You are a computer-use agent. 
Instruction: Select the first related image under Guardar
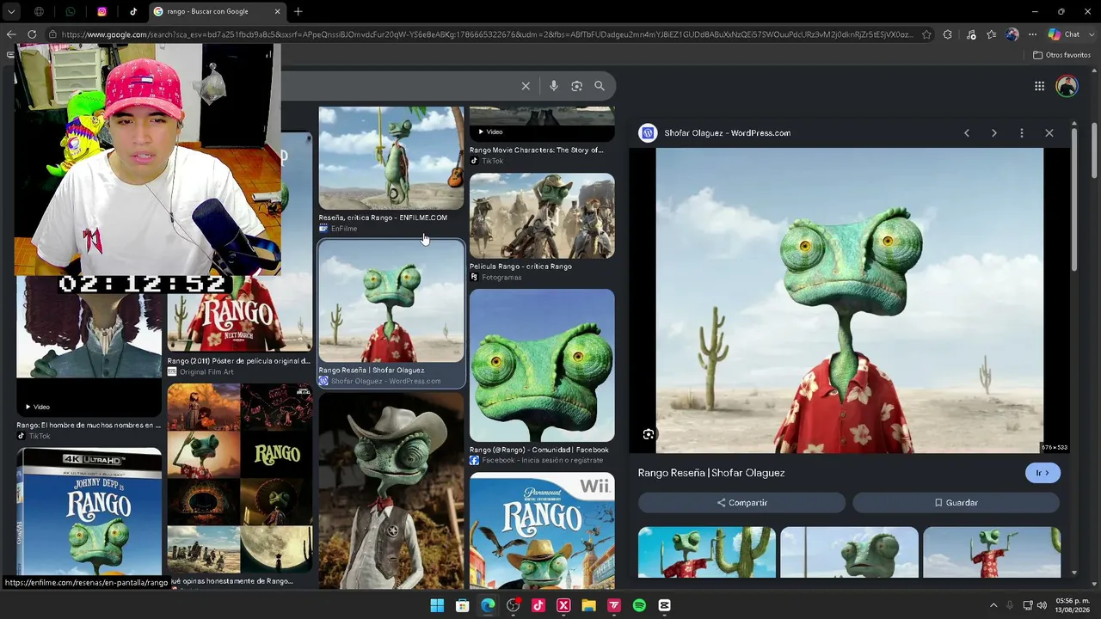[x=707, y=552]
